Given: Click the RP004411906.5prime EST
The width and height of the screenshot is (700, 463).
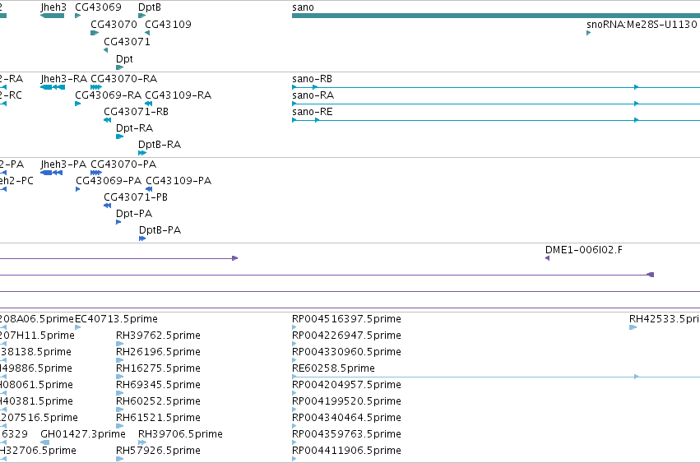Looking at the screenshot, I should pyautogui.click(x=294, y=459).
